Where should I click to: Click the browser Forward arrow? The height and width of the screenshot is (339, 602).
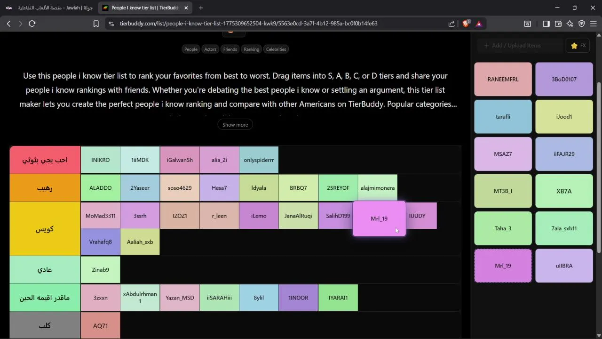click(x=20, y=24)
